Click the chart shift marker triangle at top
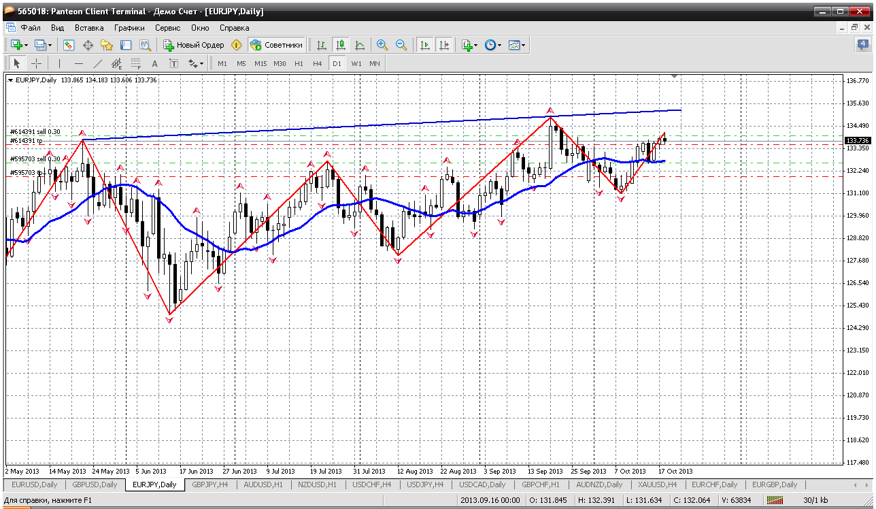 point(674,77)
